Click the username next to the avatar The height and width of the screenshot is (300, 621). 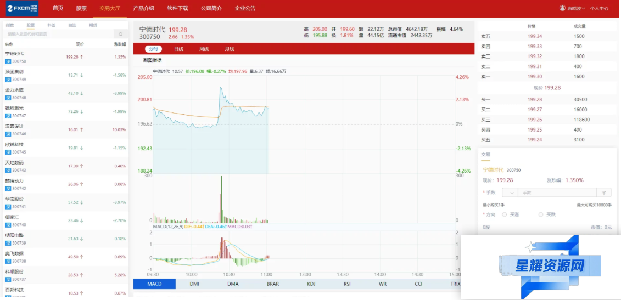click(576, 8)
